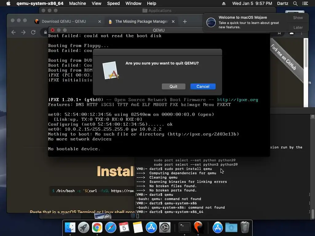Open System Preferences from the Dock
The image size is (315, 236).
165,228
